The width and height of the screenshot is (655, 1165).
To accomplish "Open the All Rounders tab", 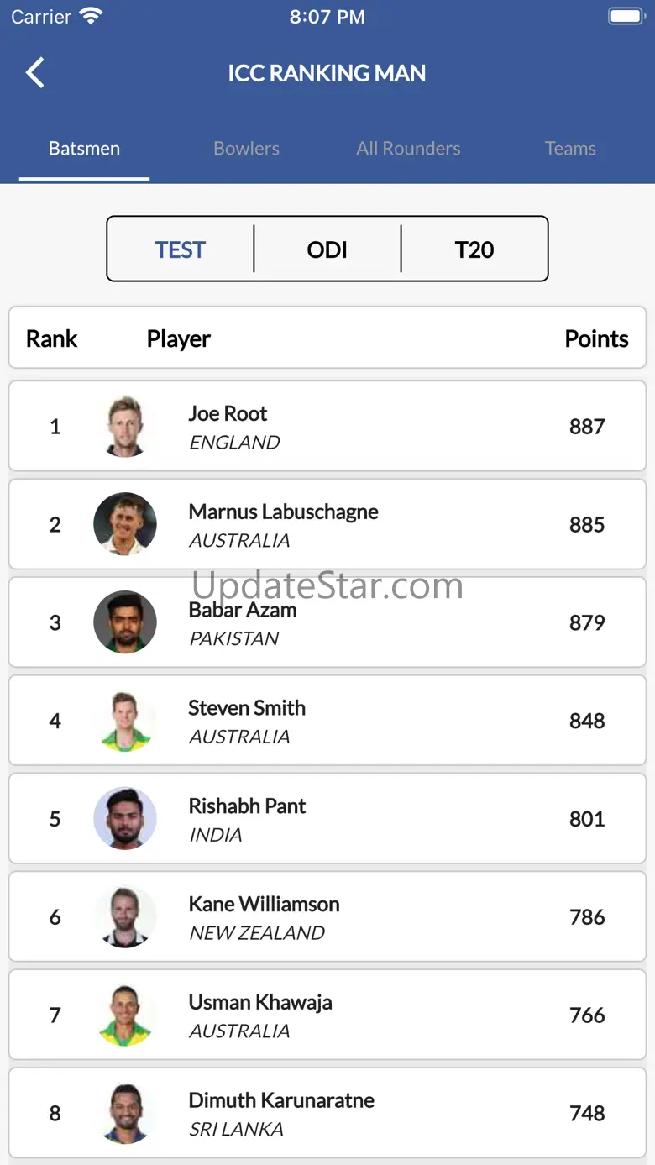I will tap(408, 149).
